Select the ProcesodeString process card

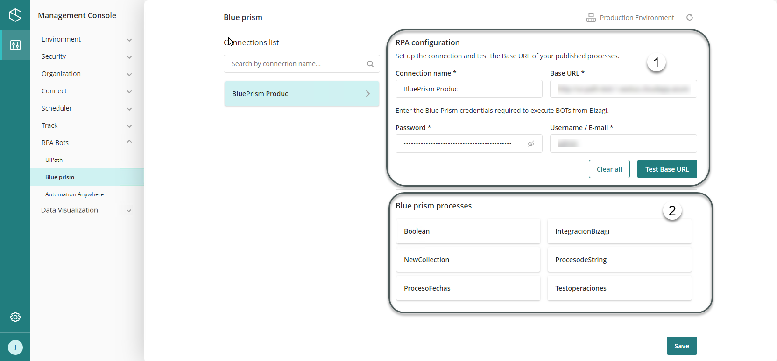[620, 260]
